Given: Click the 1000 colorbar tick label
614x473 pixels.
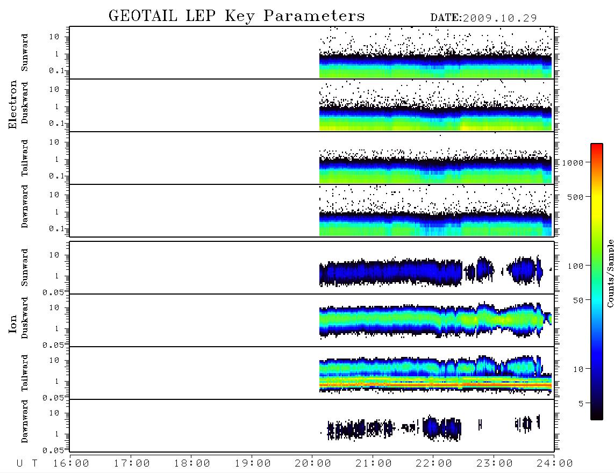Looking at the screenshot, I should point(573,163).
